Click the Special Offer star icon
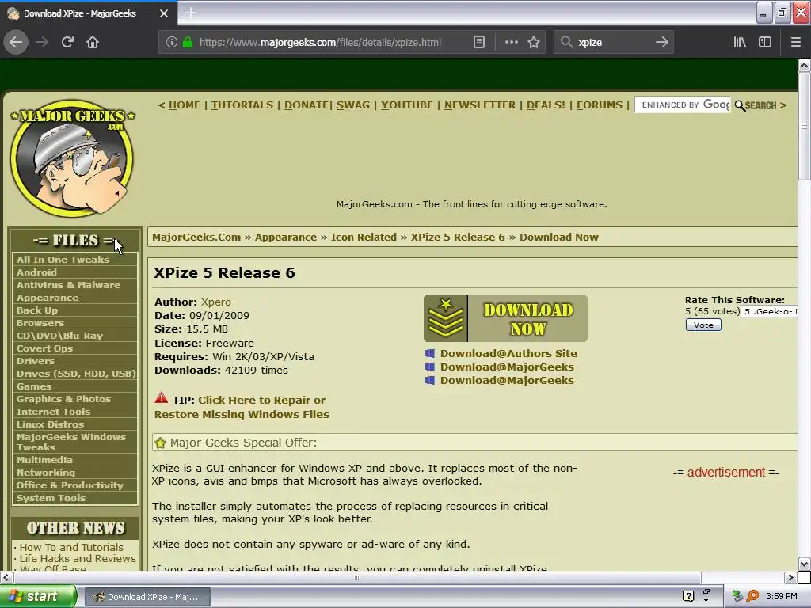811x608 pixels. coord(160,443)
